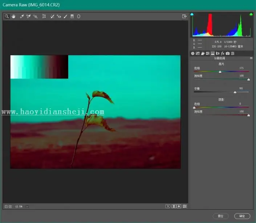Toggle highlight clipping warning in histogram

tap(251, 15)
